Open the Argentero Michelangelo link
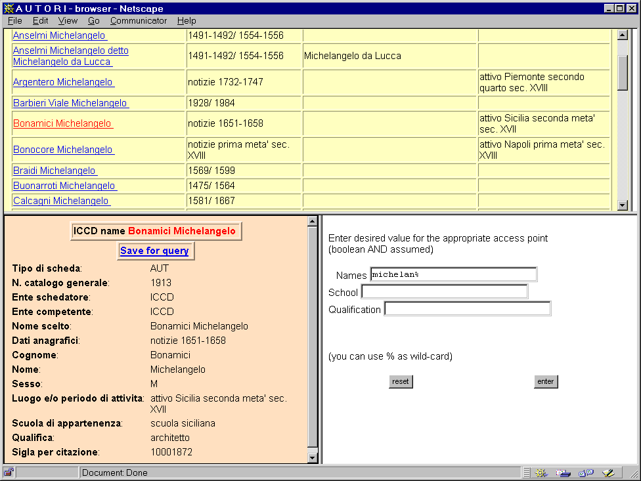The height and width of the screenshot is (481, 641). [x=63, y=82]
